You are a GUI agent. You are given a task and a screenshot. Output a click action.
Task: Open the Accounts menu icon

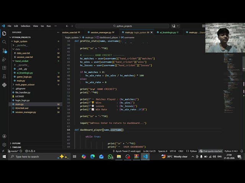4,136
